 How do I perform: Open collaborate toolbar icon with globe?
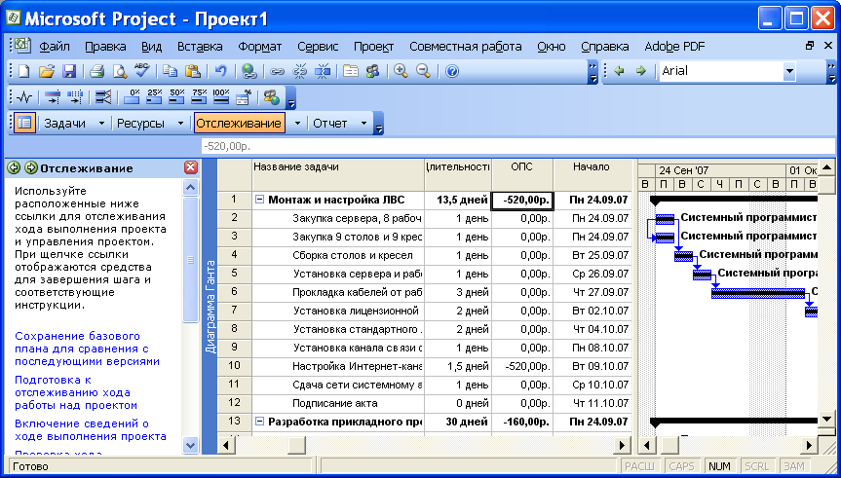coord(271,97)
